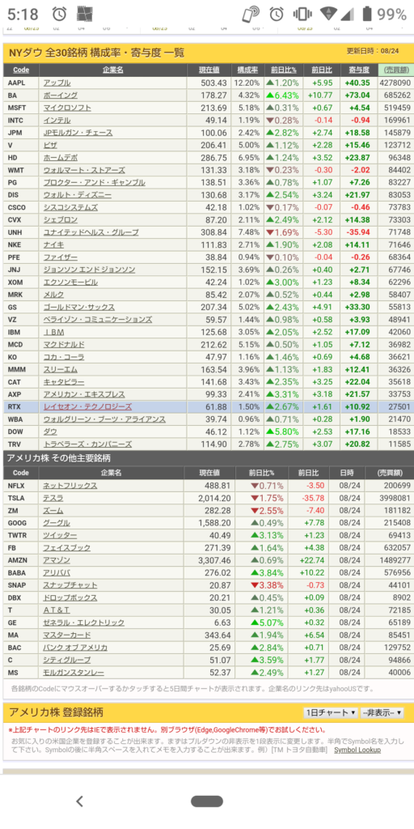Tap the Wi-Fi signal status icon

331,15
